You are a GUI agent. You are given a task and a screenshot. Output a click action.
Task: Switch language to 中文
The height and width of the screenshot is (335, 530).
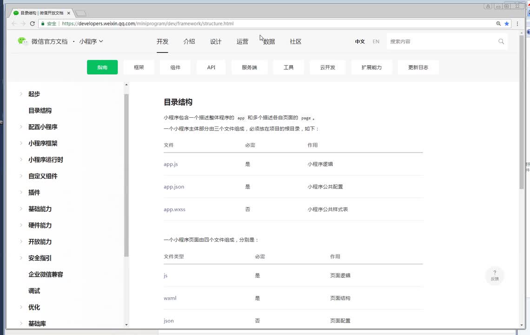point(360,41)
